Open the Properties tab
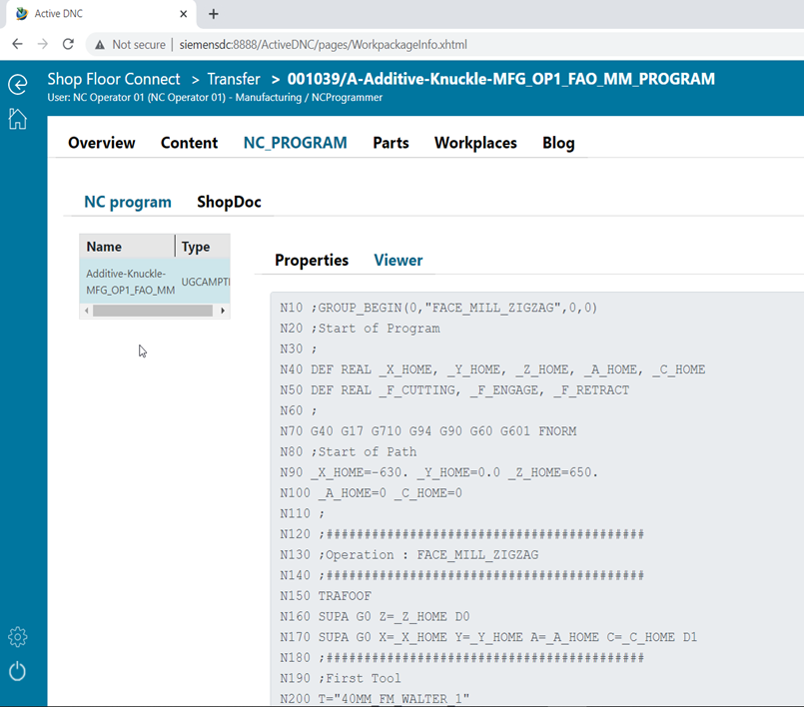Screen dimensions: 804x707 312,260
